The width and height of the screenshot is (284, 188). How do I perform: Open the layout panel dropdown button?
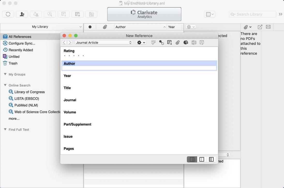pos(210,14)
